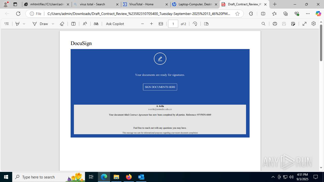The width and height of the screenshot is (324, 182).
Task: Open Collections panel
Action: (x=286, y=14)
